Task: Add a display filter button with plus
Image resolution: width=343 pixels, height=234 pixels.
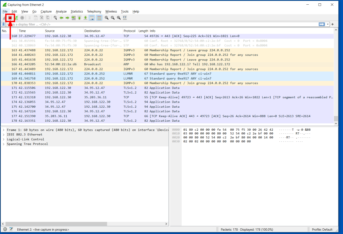Action: (x=333, y=24)
